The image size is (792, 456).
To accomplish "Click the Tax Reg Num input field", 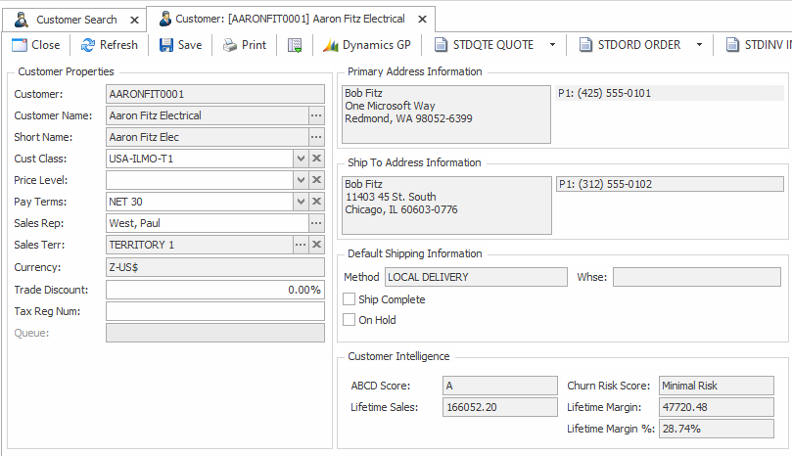I will (214, 311).
